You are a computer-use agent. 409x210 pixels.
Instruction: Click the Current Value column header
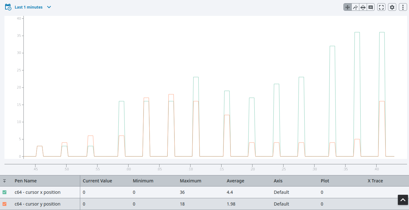pos(97,181)
